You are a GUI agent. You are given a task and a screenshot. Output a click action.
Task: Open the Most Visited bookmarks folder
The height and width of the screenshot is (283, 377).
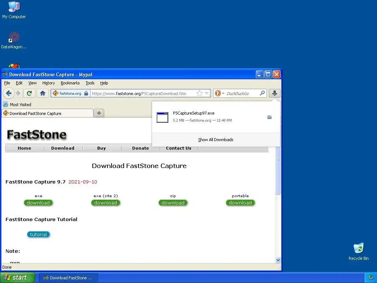click(17, 105)
